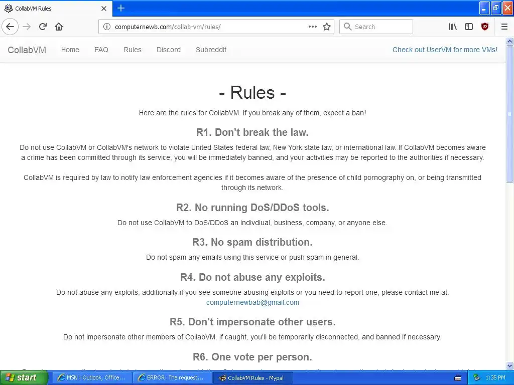The height and width of the screenshot is (385, 514).
Task: Open the Subreddit navigation item
Action: (211, 50)
